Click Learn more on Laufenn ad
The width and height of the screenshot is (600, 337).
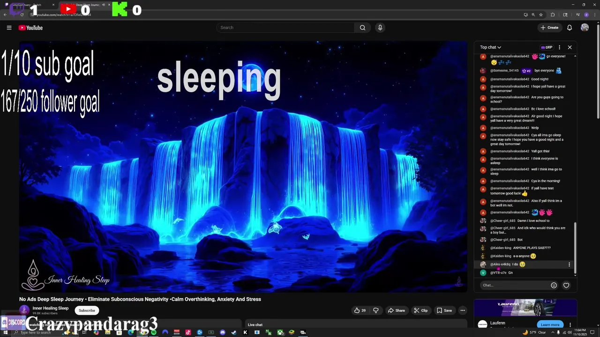pos(550,325)
